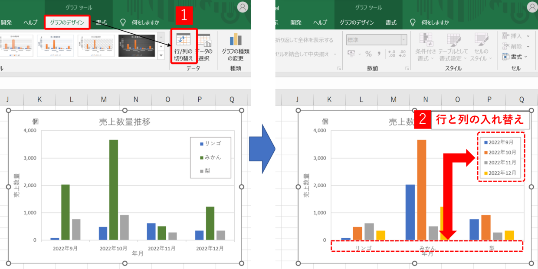Select column K header in right window

pos(329,99)
